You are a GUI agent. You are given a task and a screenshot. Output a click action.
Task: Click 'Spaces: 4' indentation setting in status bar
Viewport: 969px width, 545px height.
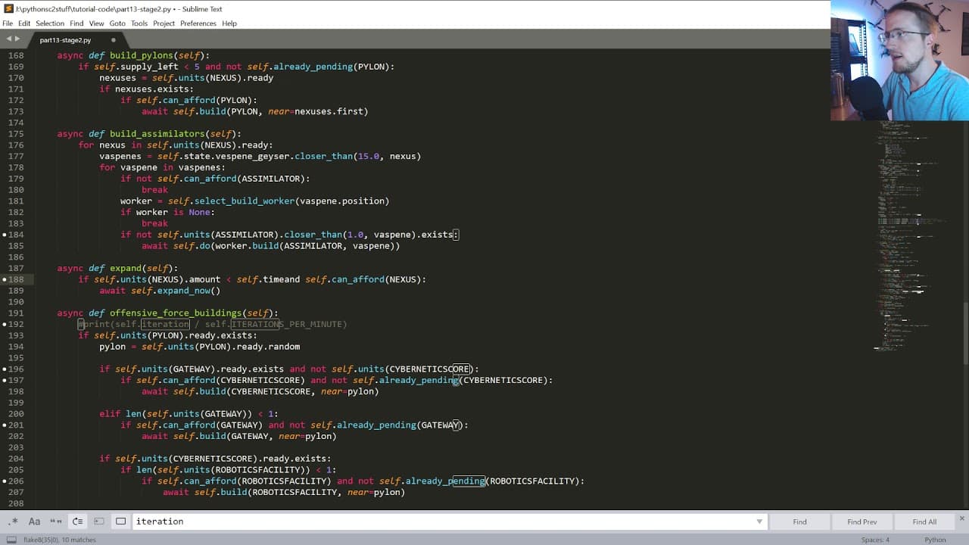pyautogui.click(x=875, y=540)
